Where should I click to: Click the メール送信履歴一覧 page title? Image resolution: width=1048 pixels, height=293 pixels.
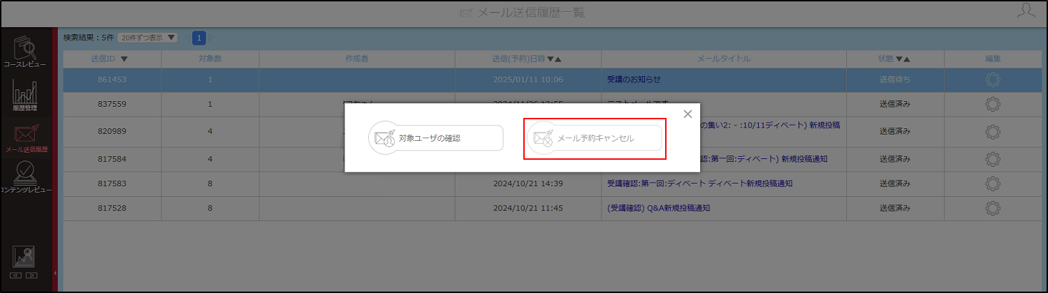531,13
